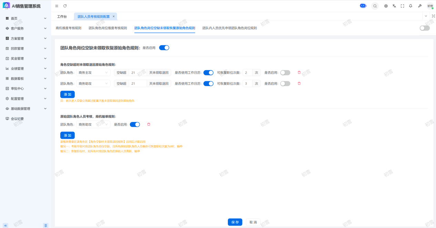436x228 pixels.
Task: Click the 保存 button
Action: click(235, 222)
